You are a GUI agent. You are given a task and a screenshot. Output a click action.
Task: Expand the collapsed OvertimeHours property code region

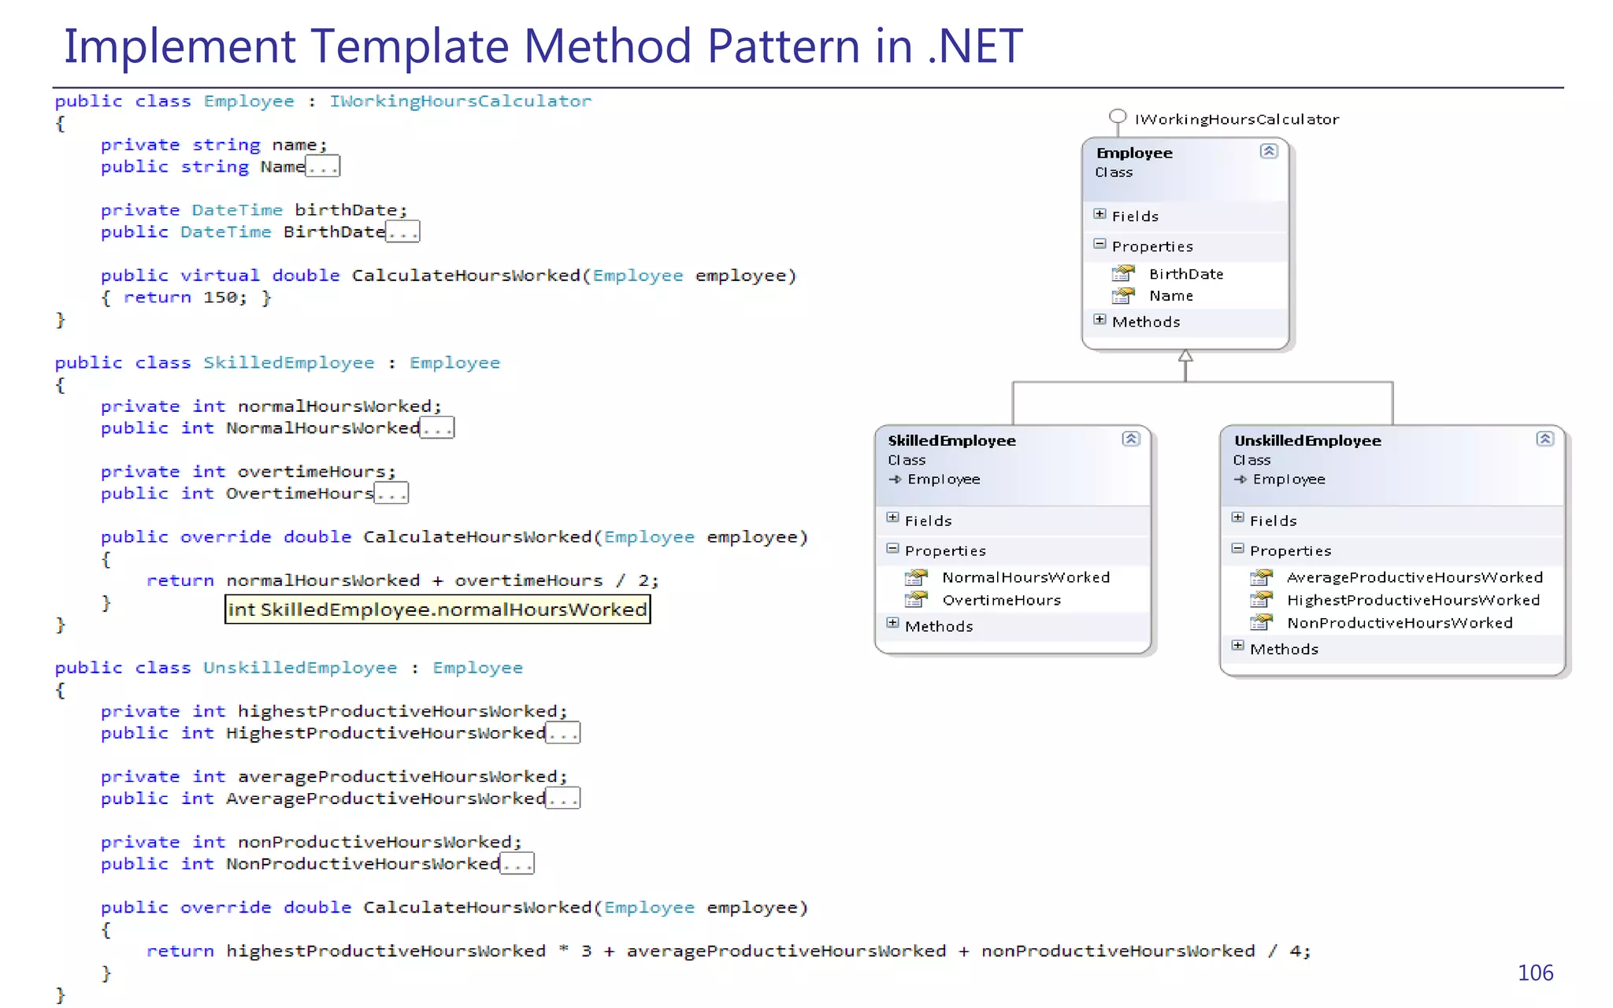[x=391, y=494]
